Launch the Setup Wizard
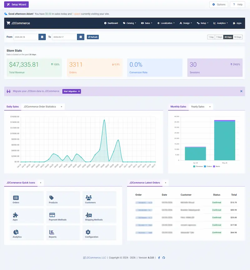The width and height of the screenshot is (250, 270). (x=16, y=4)
